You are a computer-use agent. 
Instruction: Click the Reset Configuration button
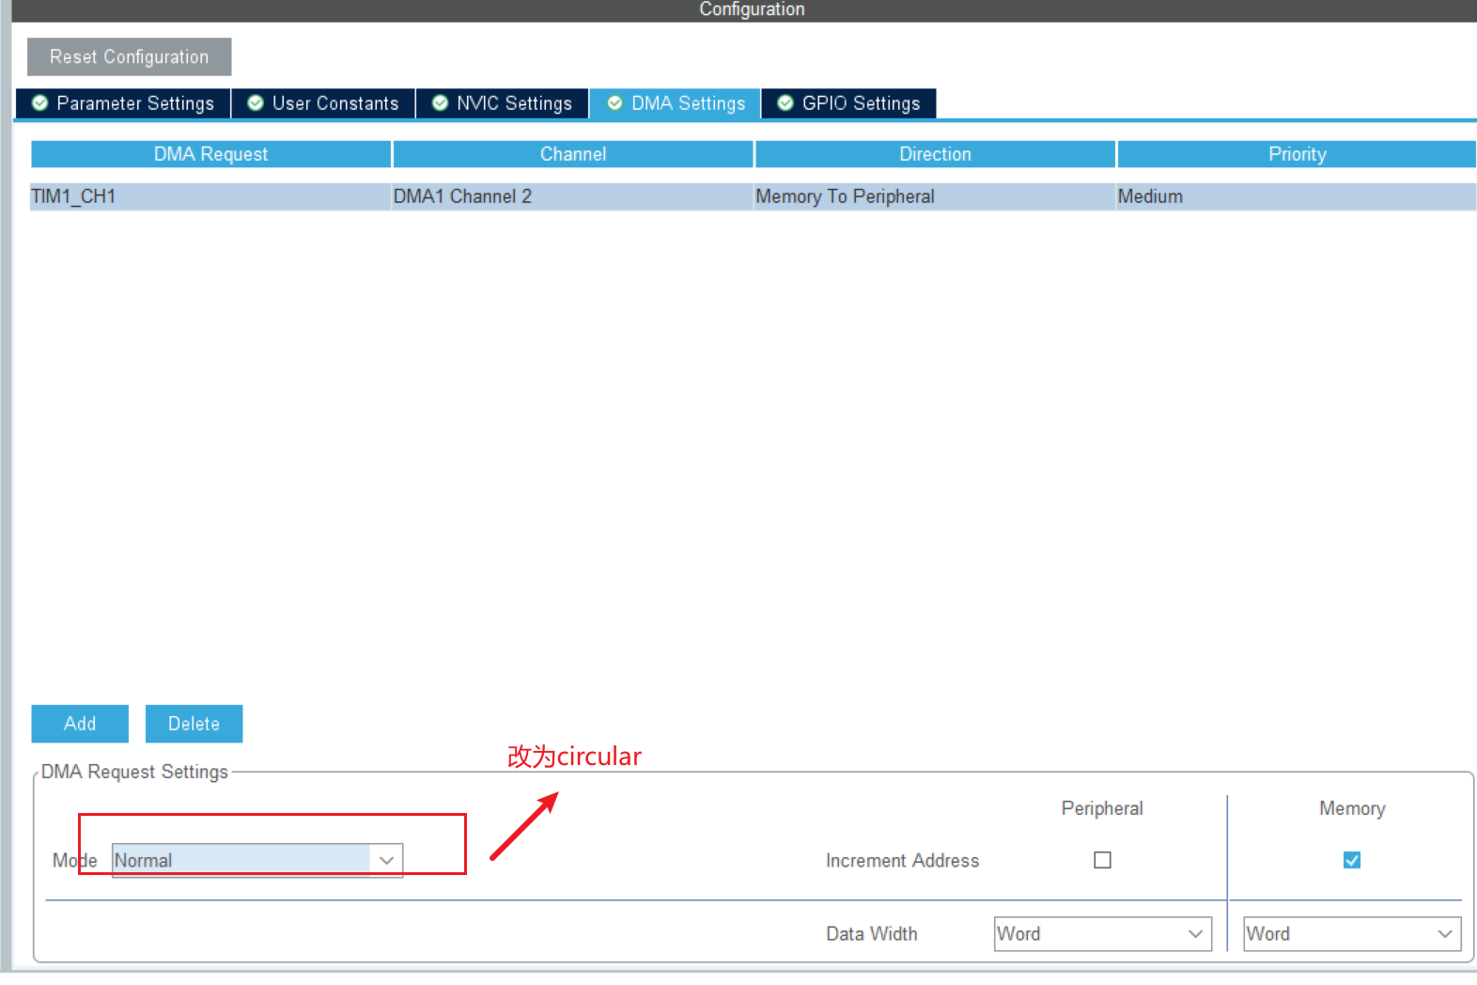tap(129, 56)
